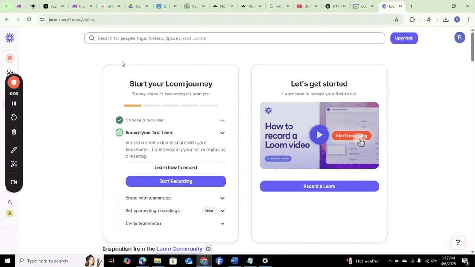Expand the Invite teammates section
The width and height of the screenshot is (475, 267).
(222, 223)
